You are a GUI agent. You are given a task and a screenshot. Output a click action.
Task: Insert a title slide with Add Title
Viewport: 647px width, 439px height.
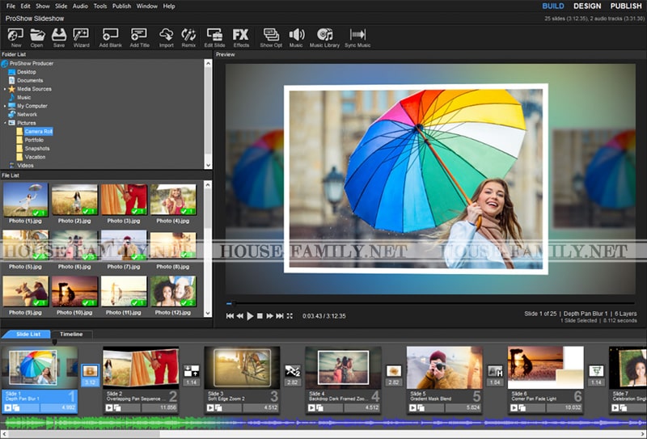[x=139, y=37]
